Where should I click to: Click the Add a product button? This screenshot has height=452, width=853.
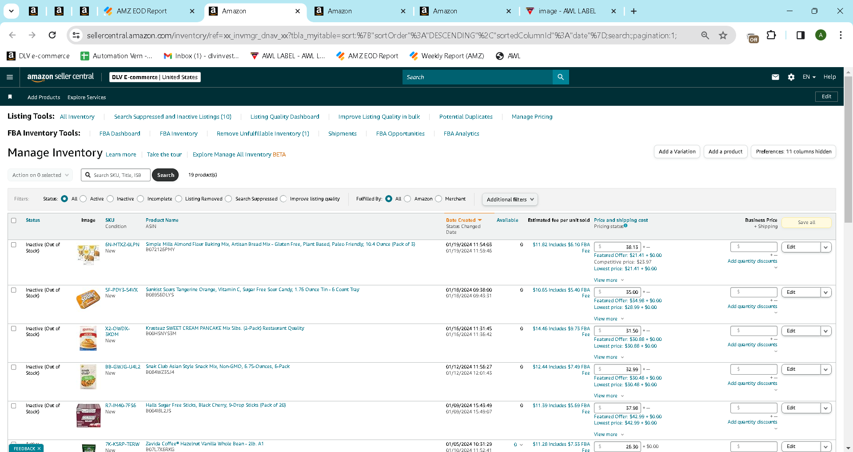725,152
